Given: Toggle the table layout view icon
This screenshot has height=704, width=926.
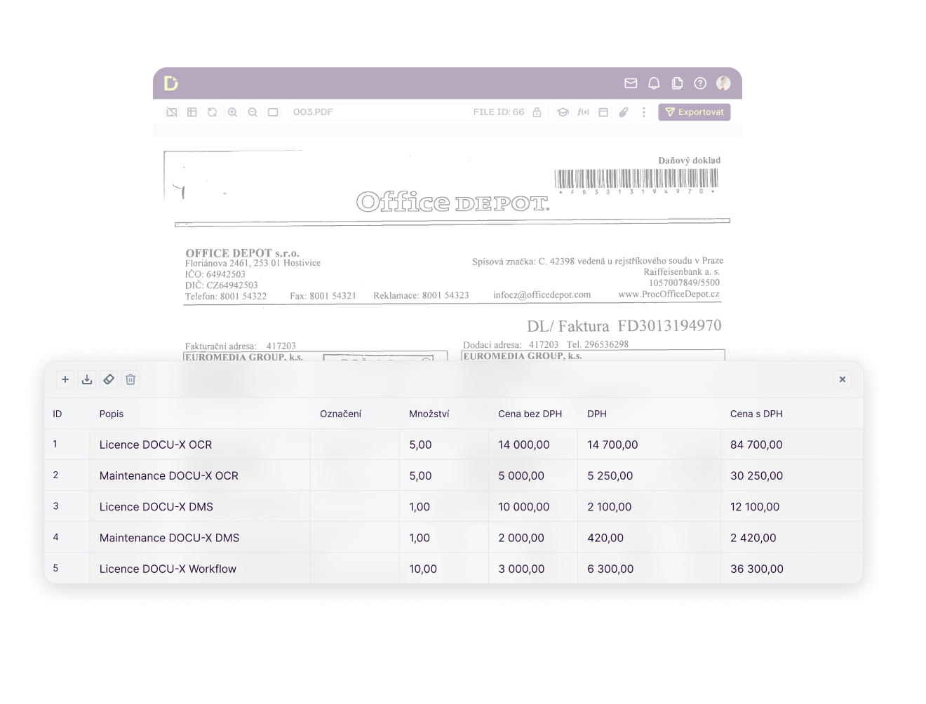Looking at the screenshot, I should pos(192,112).
